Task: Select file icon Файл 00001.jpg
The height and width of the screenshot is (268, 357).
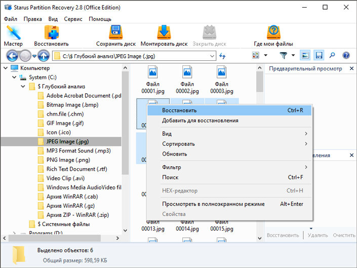Action: tap(153, 72)
